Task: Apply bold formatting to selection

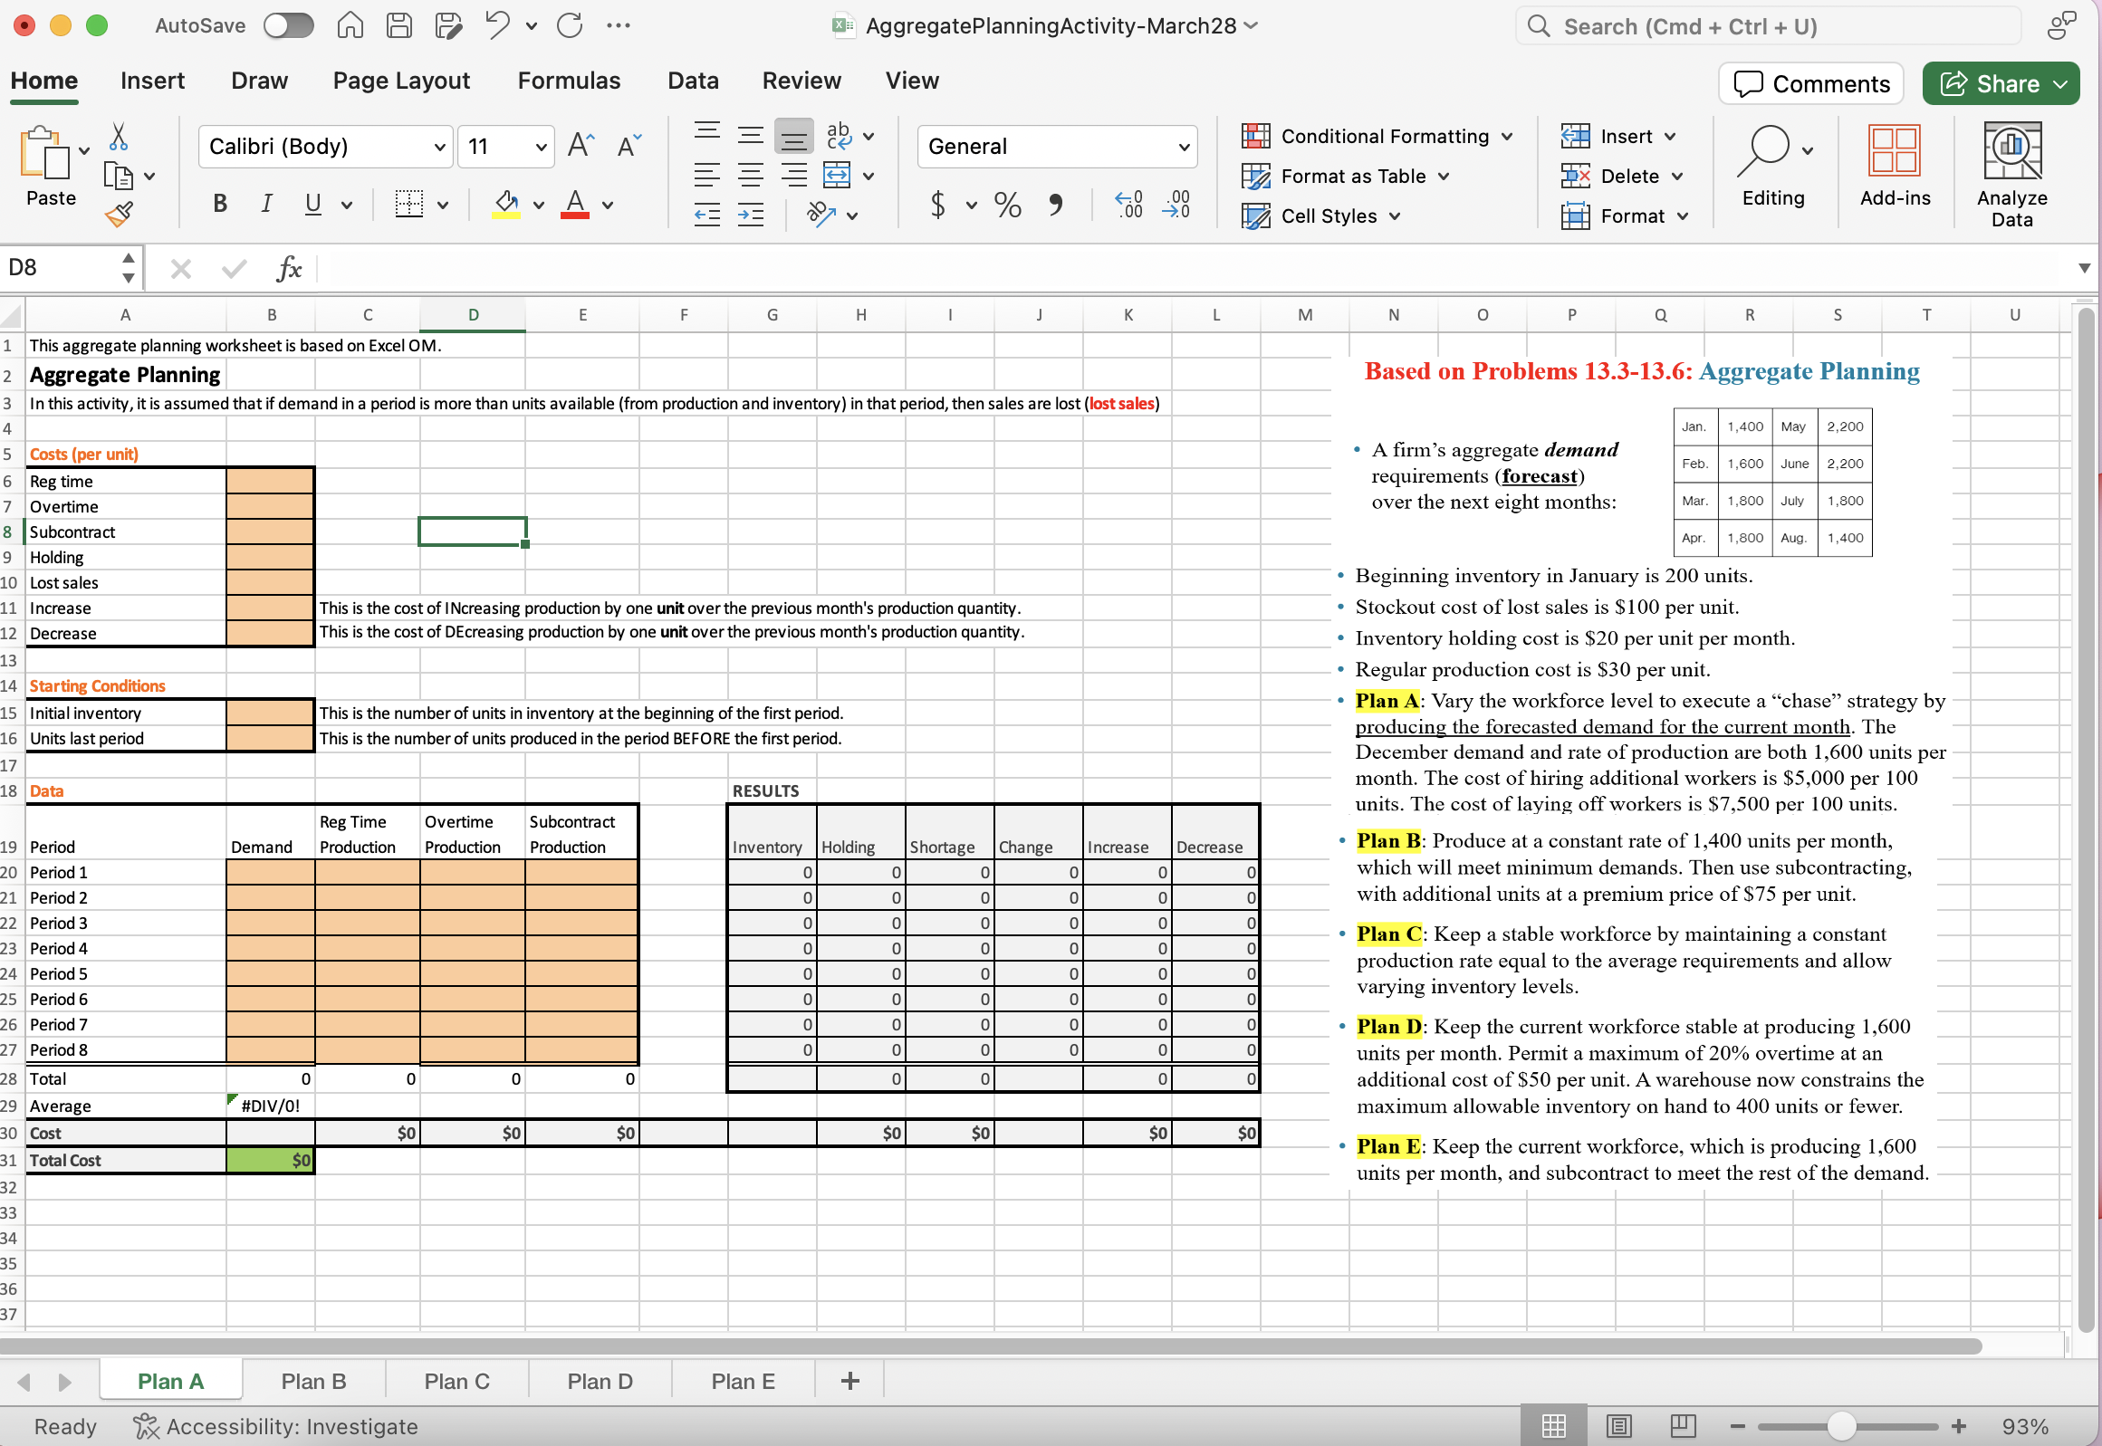Action: (218, 203)
